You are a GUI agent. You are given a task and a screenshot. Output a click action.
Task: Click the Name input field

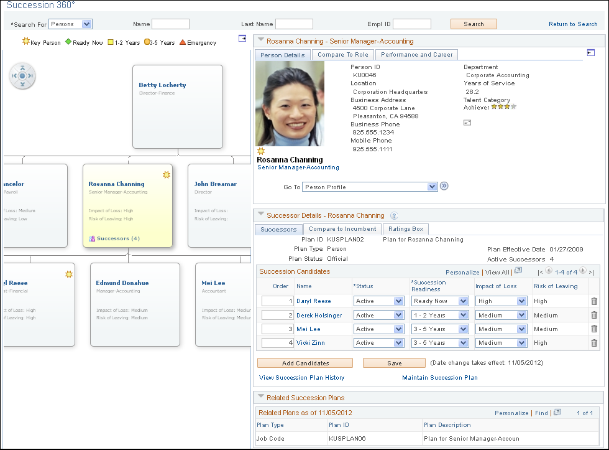[x=170, y=24]
